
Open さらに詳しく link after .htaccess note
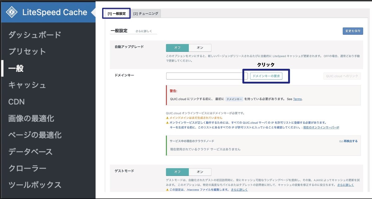(x=239, y=190)
